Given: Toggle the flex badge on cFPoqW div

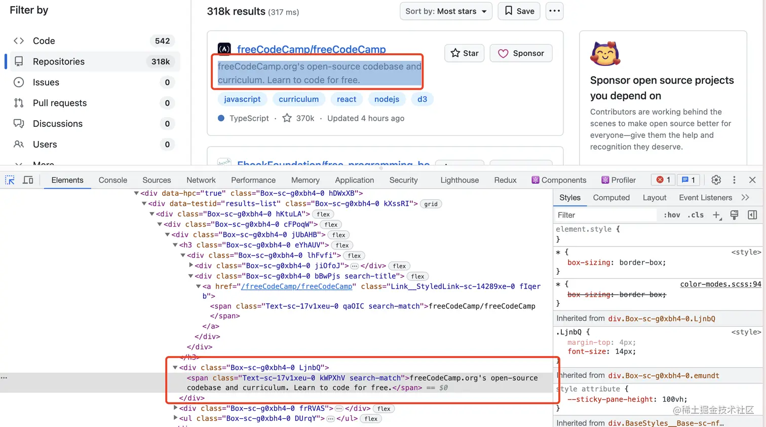Looking at the screenshot, I should [331, 225].
